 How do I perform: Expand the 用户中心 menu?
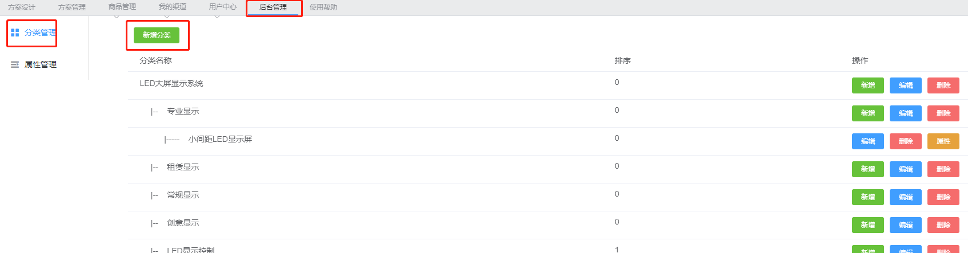[x=223, y=7]
